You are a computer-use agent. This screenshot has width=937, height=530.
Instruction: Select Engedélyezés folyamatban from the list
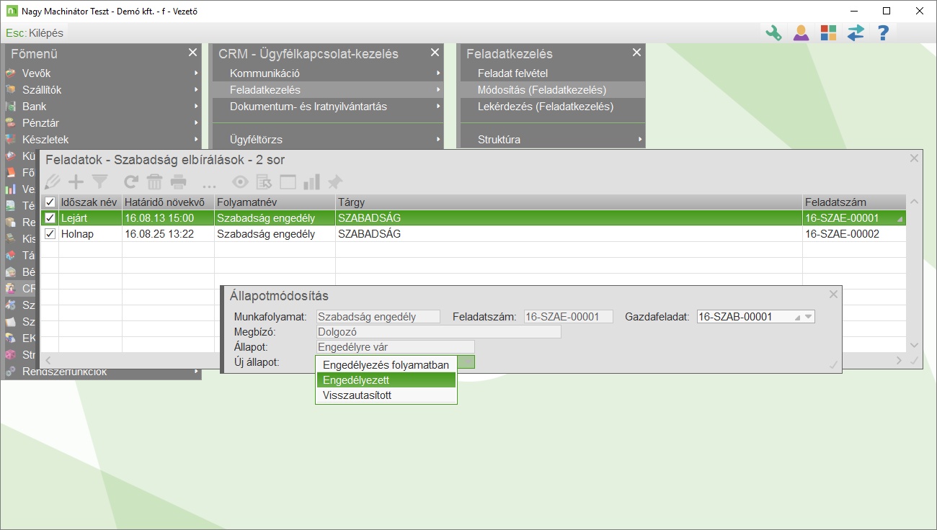386,364
